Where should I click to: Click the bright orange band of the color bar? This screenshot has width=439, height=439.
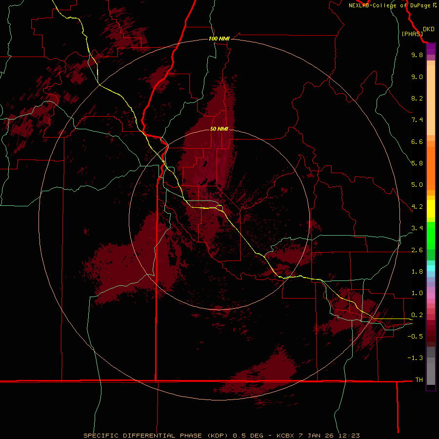point(431,168)
